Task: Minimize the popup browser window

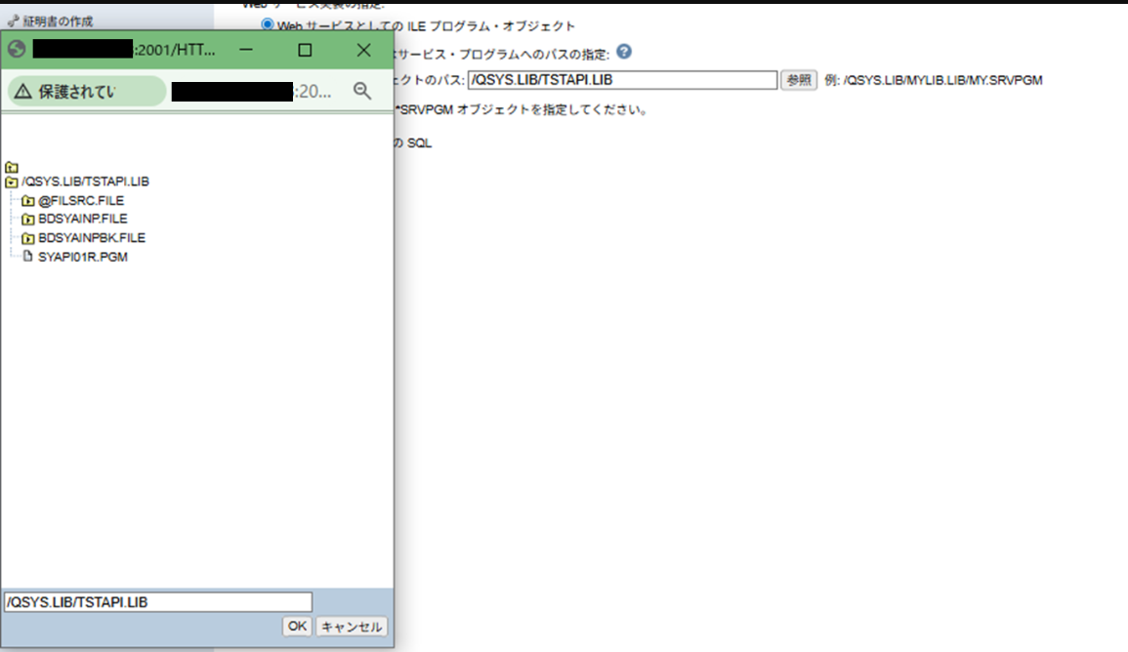Action: (246, 50)
